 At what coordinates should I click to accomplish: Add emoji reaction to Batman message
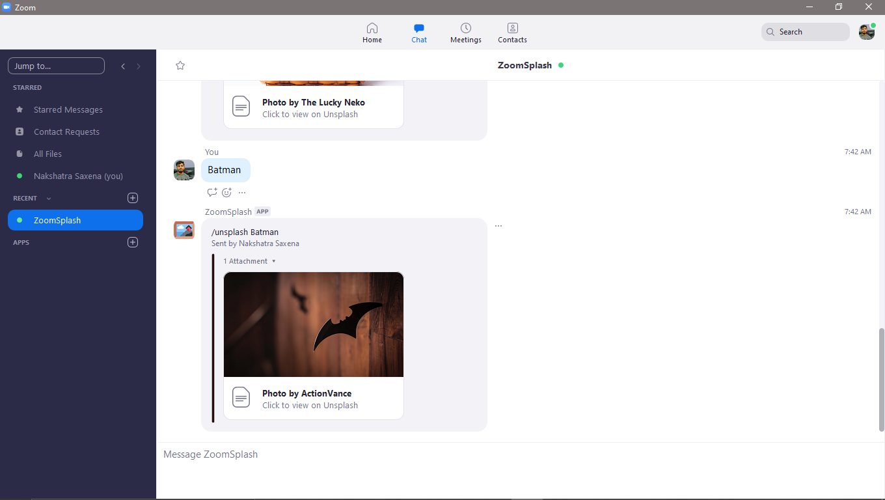click(226, 192)
